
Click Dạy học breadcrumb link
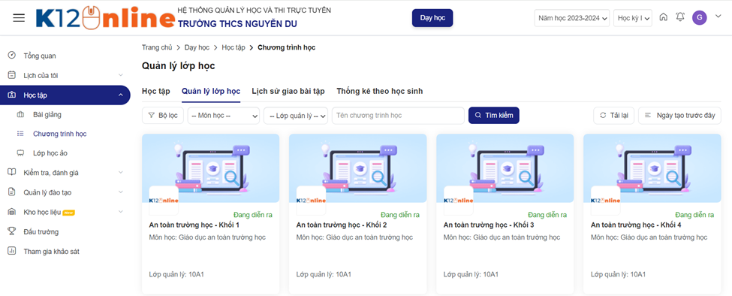197,47
